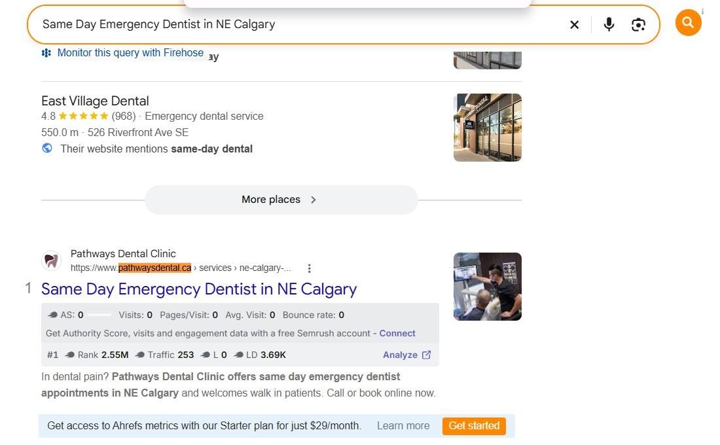Click the Get started orange button

point(474,426)
